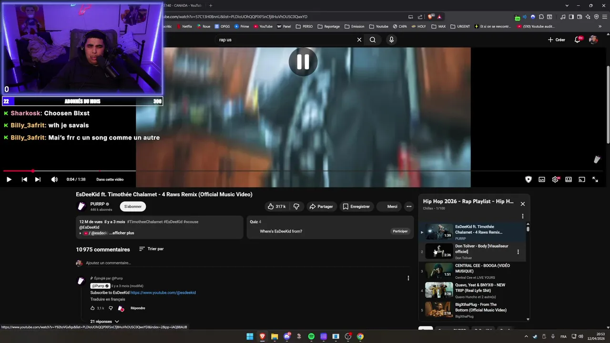
Task: Open the Reportage bookmarks folder
Action: click(329, 27)
